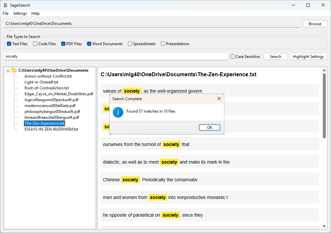Toggle the Text Files checkbox

coord(9,44)
